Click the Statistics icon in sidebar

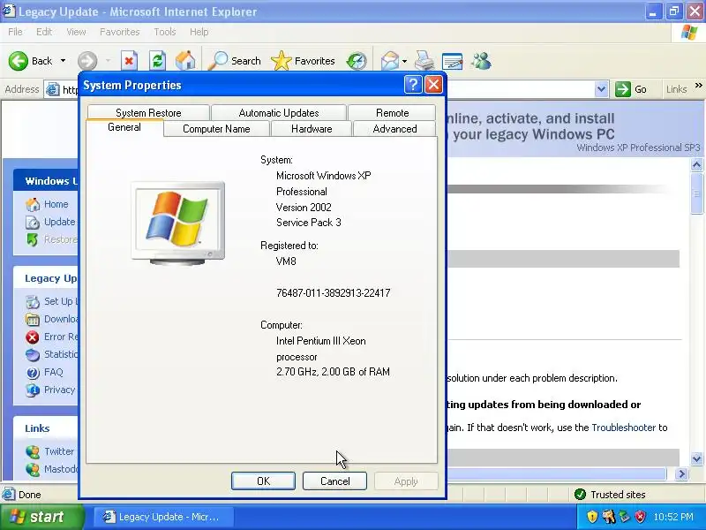(x=33, y=355)
